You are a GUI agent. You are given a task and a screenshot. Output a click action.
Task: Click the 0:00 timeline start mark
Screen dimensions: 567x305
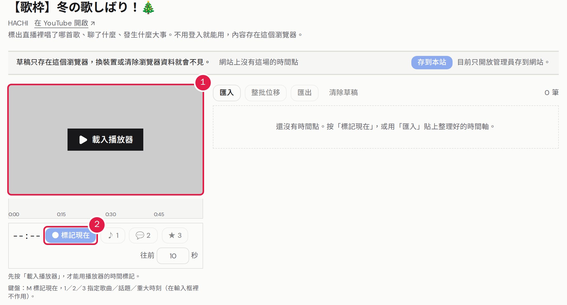[x=14, y=214]
